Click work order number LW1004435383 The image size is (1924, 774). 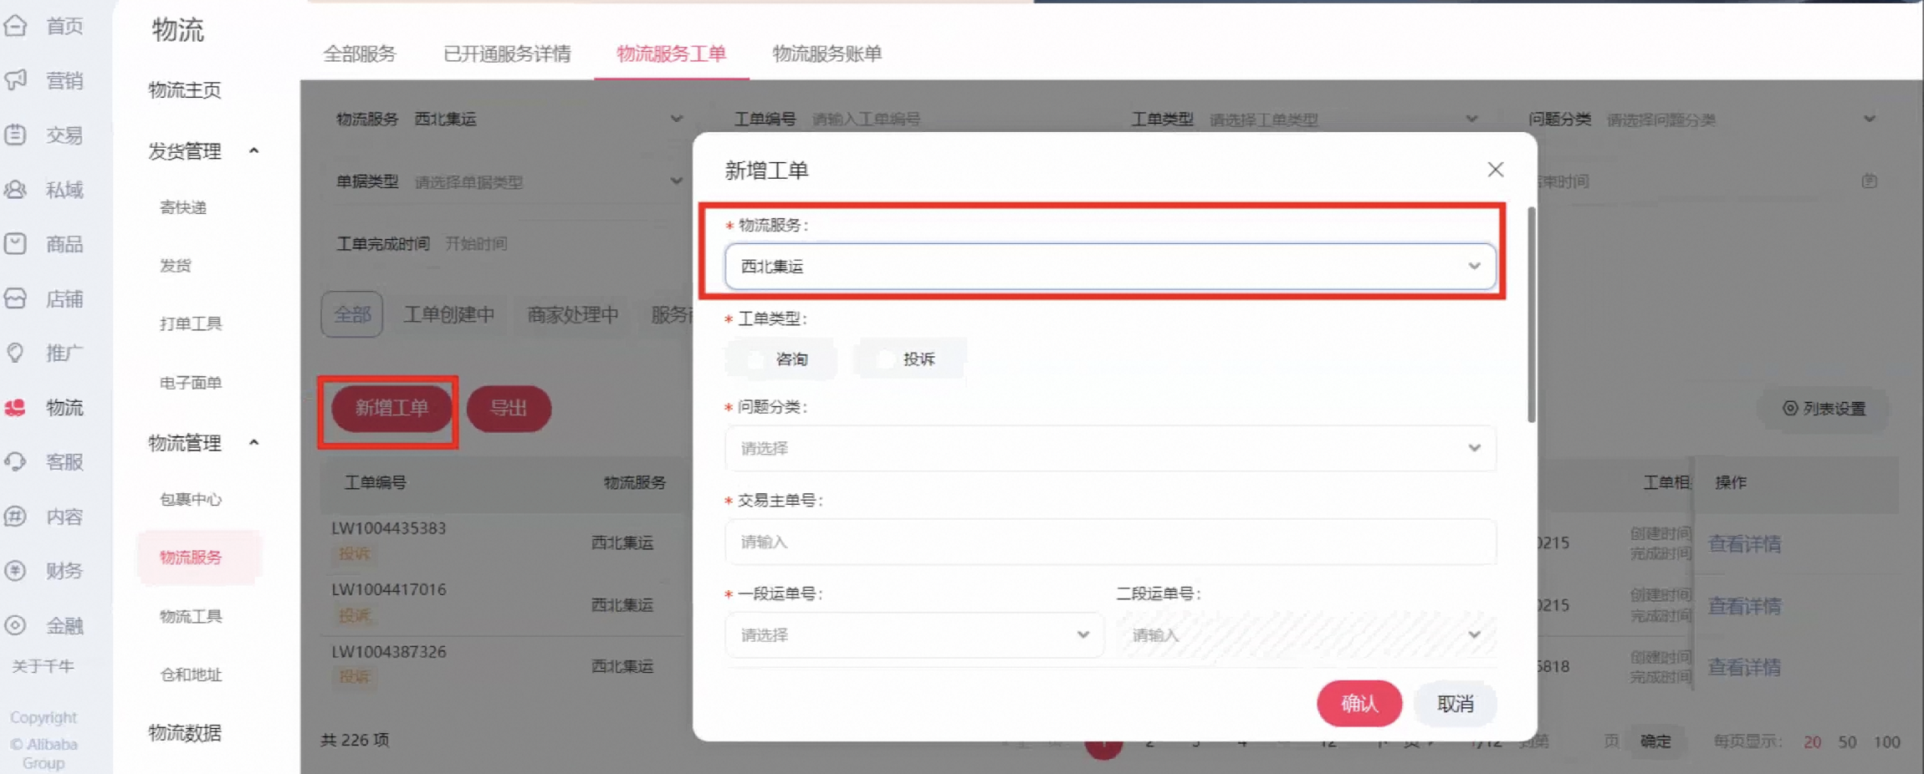[389, 528]
